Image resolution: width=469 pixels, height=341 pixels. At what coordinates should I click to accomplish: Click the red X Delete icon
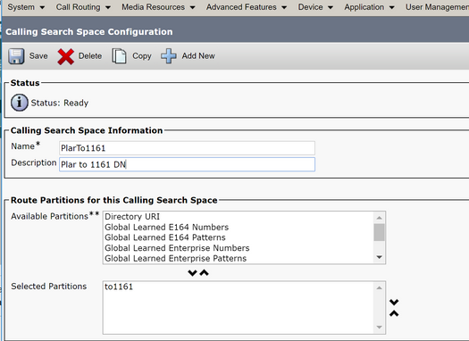pyautogui.click(x=66, y=56)
